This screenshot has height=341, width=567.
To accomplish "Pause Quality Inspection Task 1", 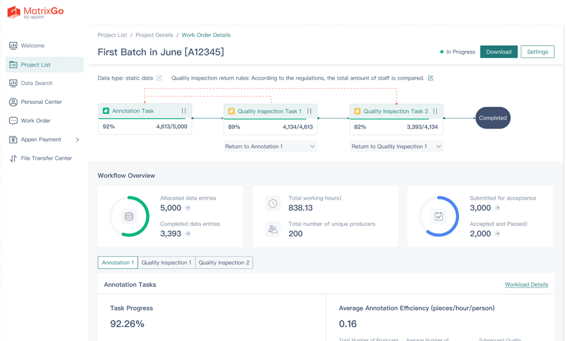I will tap(309, 111).
